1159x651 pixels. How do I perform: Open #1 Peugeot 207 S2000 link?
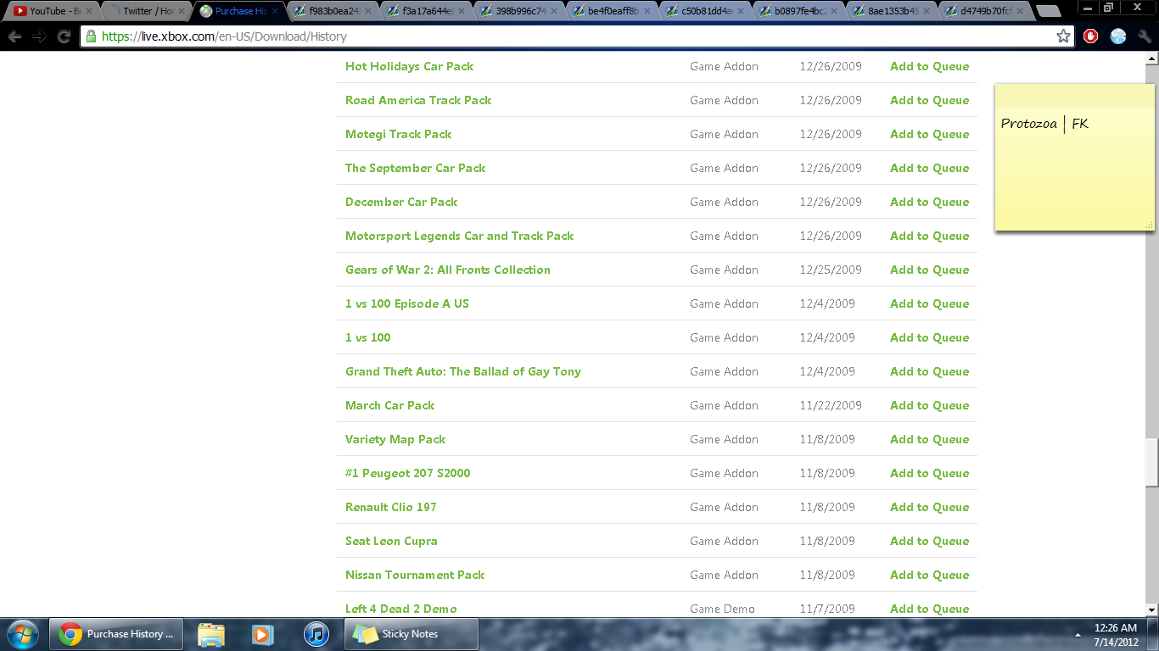click(x=407, y=473)
